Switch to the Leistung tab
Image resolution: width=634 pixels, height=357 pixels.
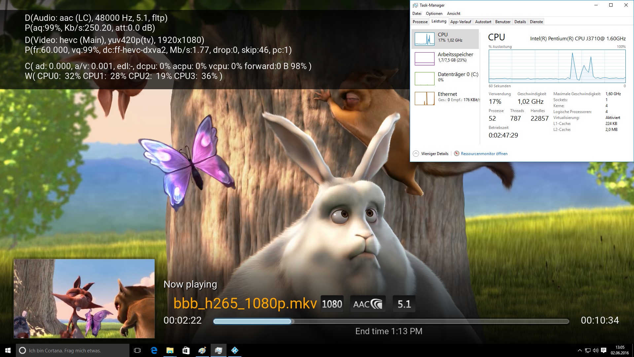pos(439,21)
